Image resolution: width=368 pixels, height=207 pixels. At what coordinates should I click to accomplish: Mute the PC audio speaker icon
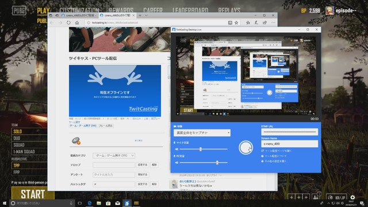pyautogui.click(x=177, y=162)
